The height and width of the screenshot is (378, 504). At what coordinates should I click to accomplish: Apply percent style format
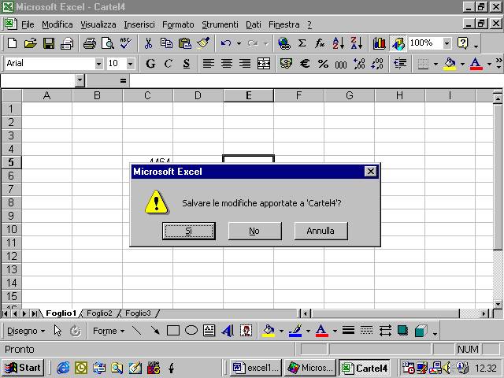click(x=323, y=63)
